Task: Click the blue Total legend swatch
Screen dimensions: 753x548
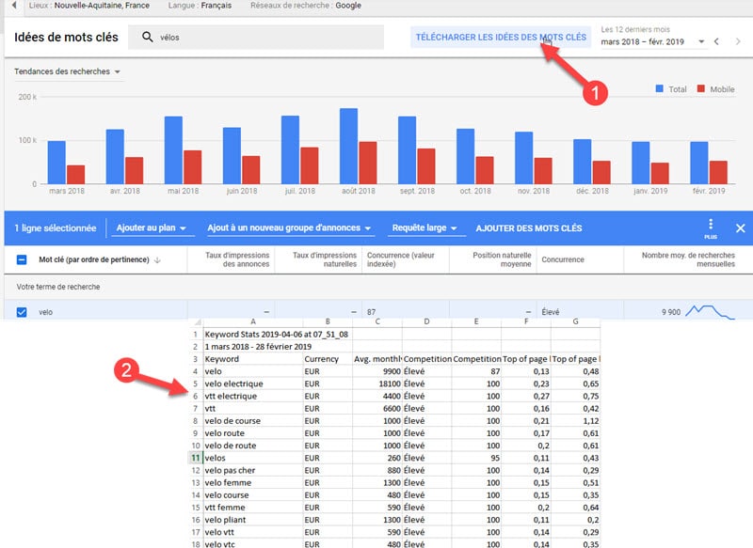Action: tap(659, 88)
